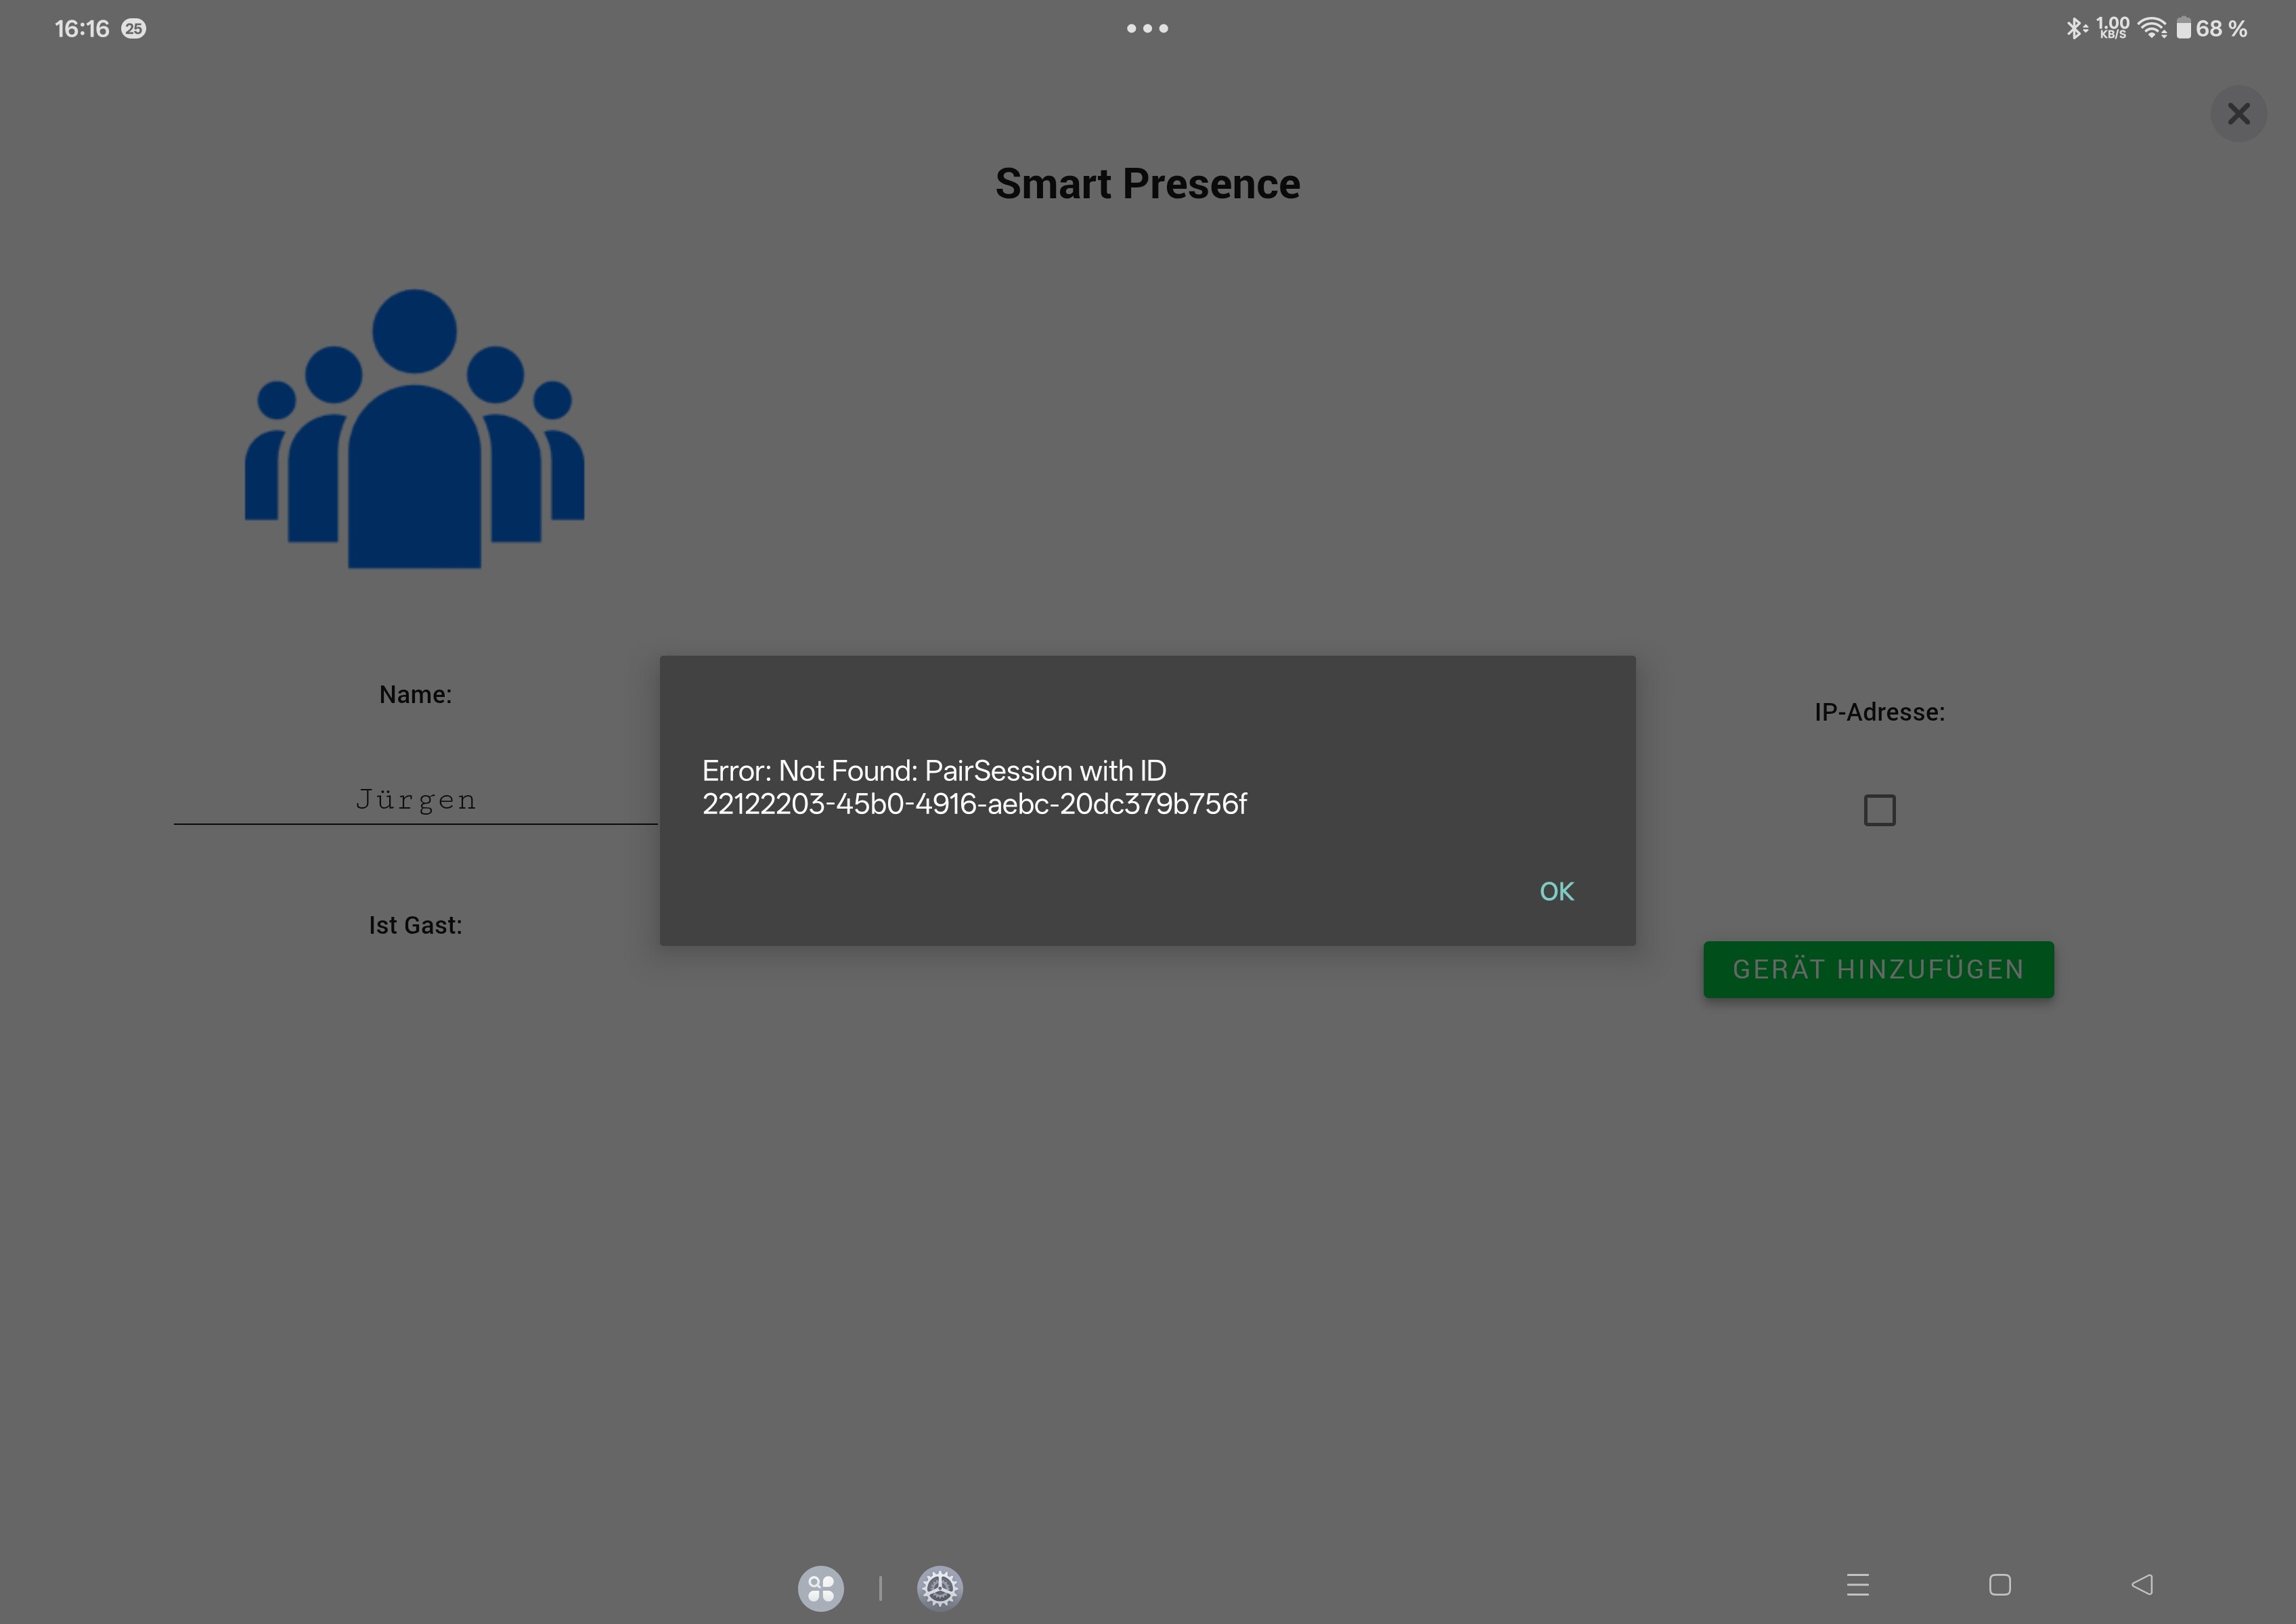Tap the Bluetooth status icon

tap(2074, 28)
